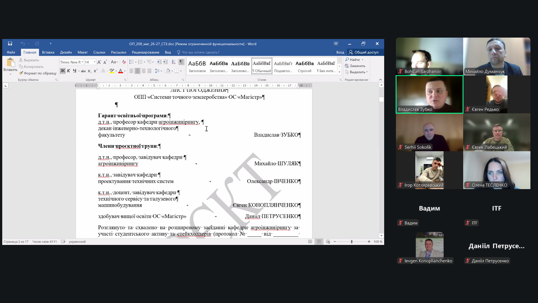
Task: Click the Clear Formatting eraser icon
Action: pyautogui.click(x=124, y=62)
